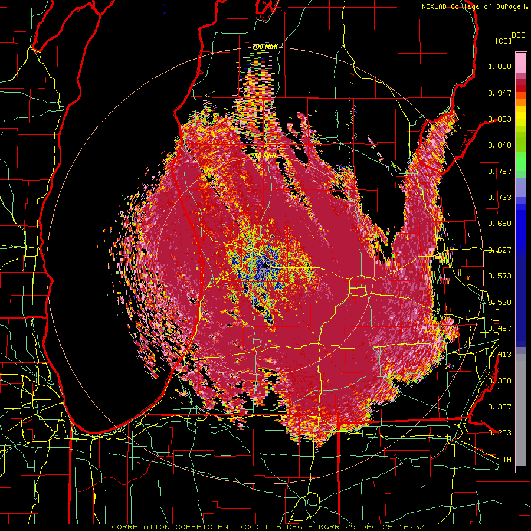Select the 0.840 scale value
This screenshot has height=531, width=531.
[x=500, y=145]
